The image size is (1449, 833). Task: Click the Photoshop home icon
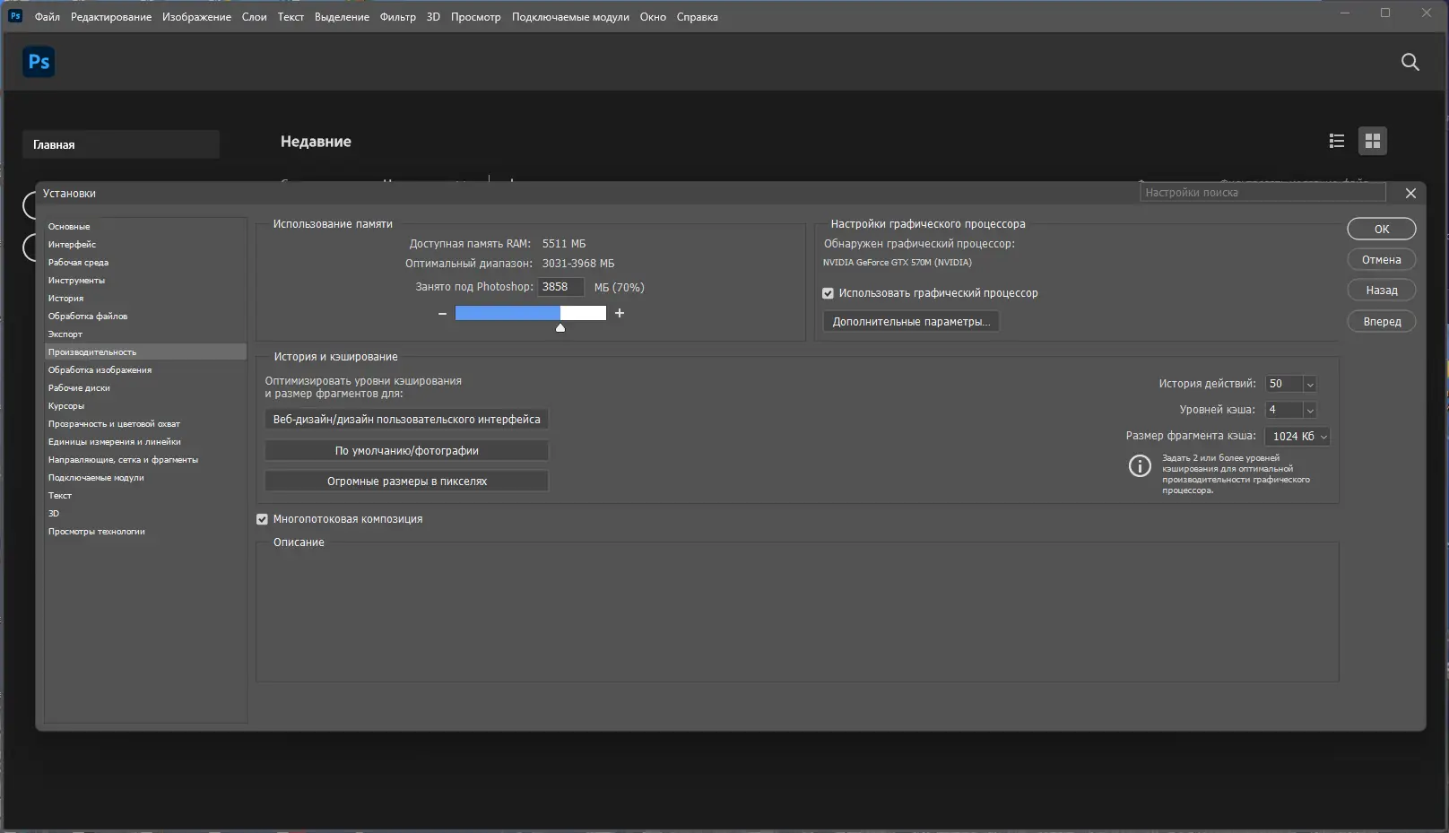[38, 61]
